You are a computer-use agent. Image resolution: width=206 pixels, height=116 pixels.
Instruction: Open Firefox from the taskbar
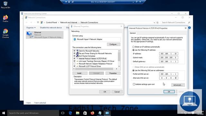(x=92, y=113)
